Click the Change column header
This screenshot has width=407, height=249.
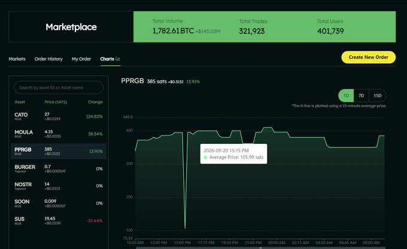tap(95, 102)
